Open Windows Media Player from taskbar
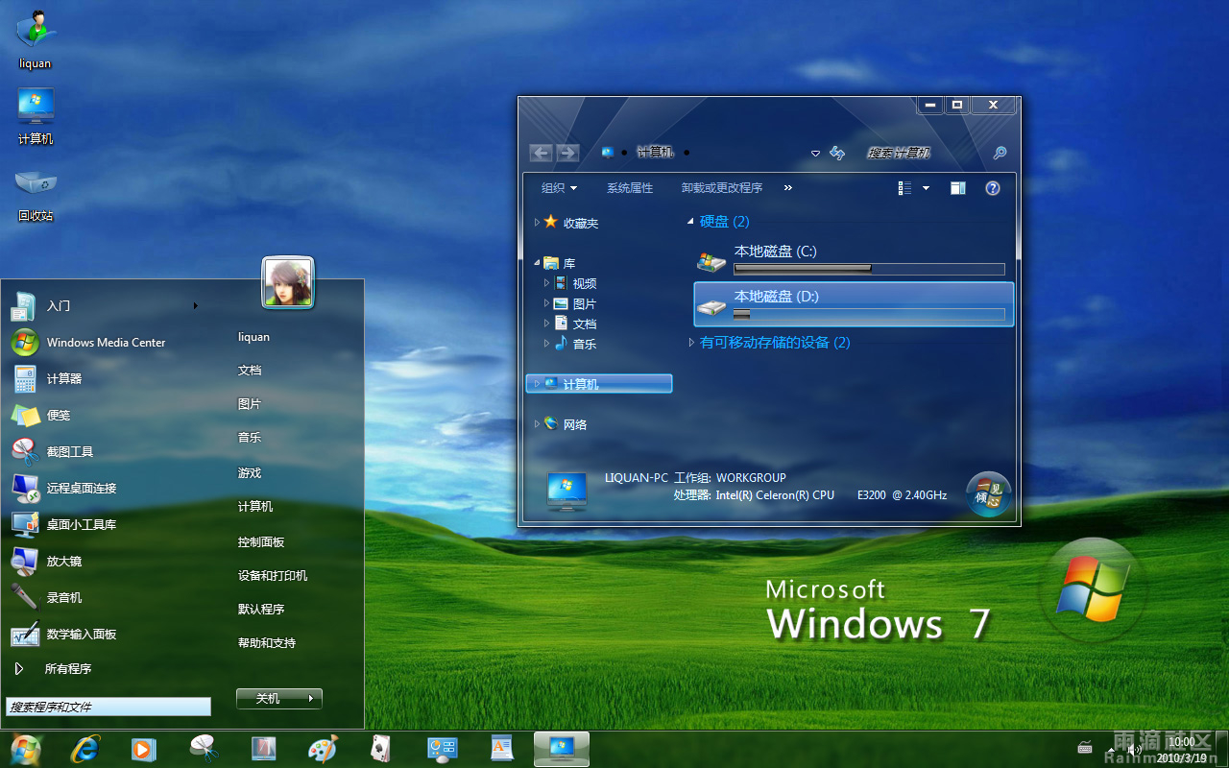Screen dimensions: 1229x768 143,749
